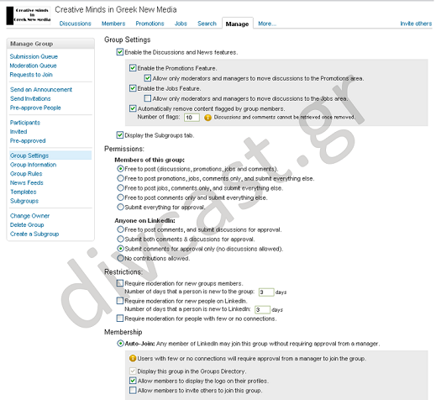This screenshot has height=400, width=436.
Task: Click the info icon about users with few connections
Action: 133,358
